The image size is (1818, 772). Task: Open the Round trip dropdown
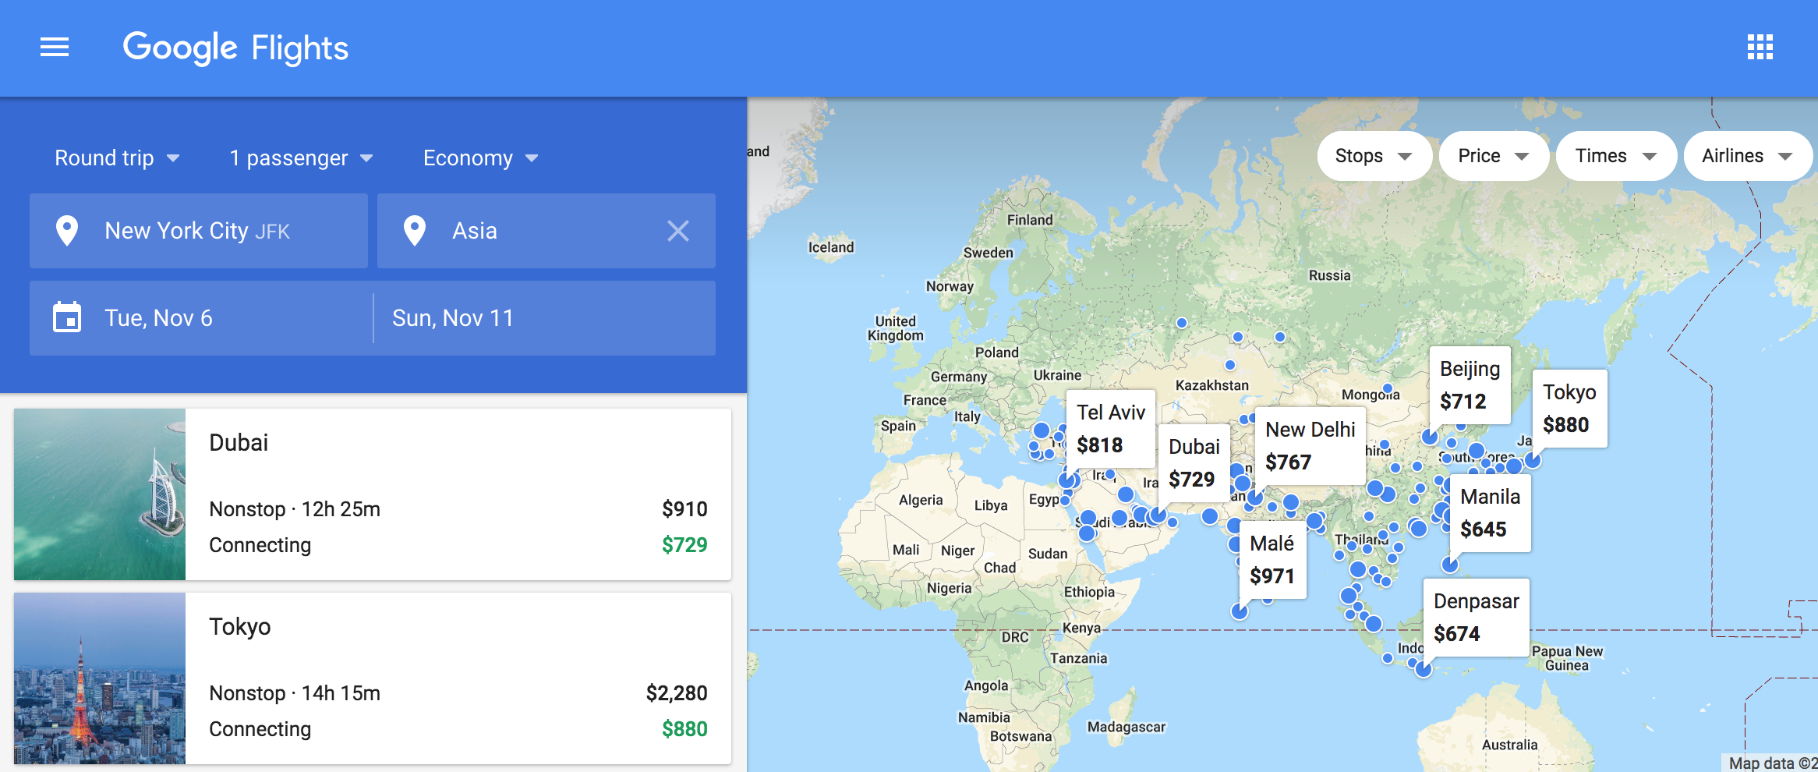click(x=117, y=158)
